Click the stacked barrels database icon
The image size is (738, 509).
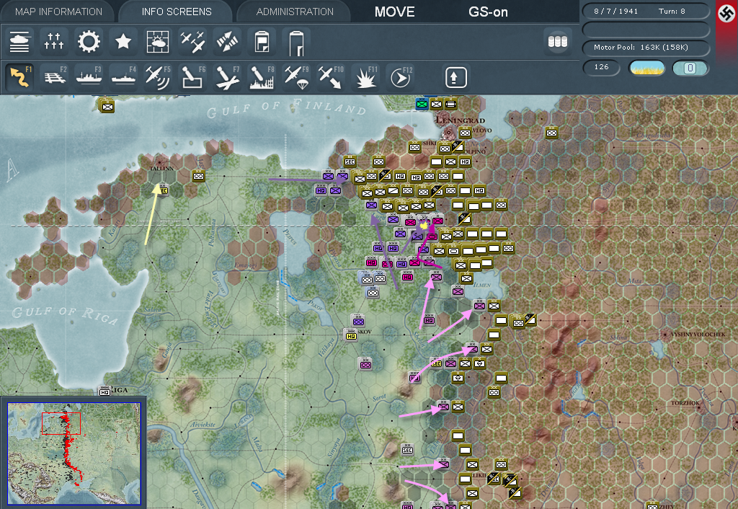point(558,41)
